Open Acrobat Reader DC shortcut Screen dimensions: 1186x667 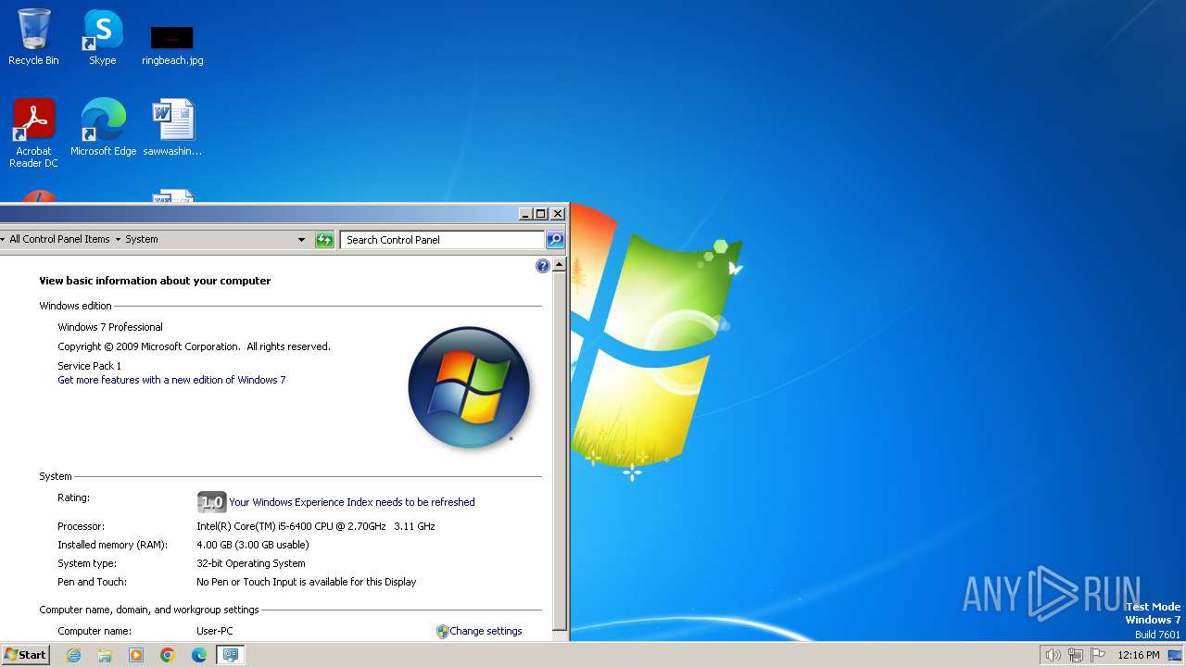[x=33, y=133]
